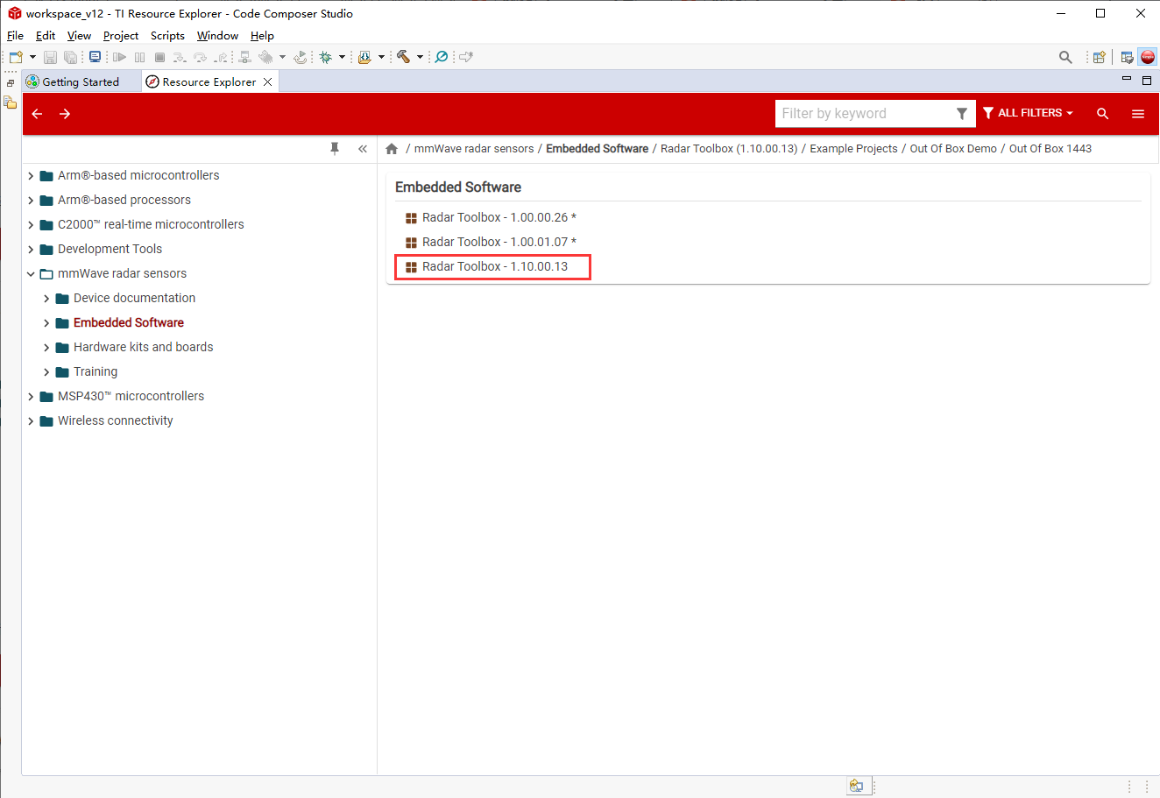Select Development Tools tree item
The image size is (1160, 798).
click(x=110, y=249)
